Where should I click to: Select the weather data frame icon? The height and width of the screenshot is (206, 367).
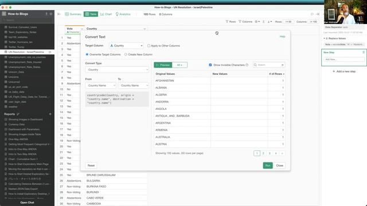point(6,107)
